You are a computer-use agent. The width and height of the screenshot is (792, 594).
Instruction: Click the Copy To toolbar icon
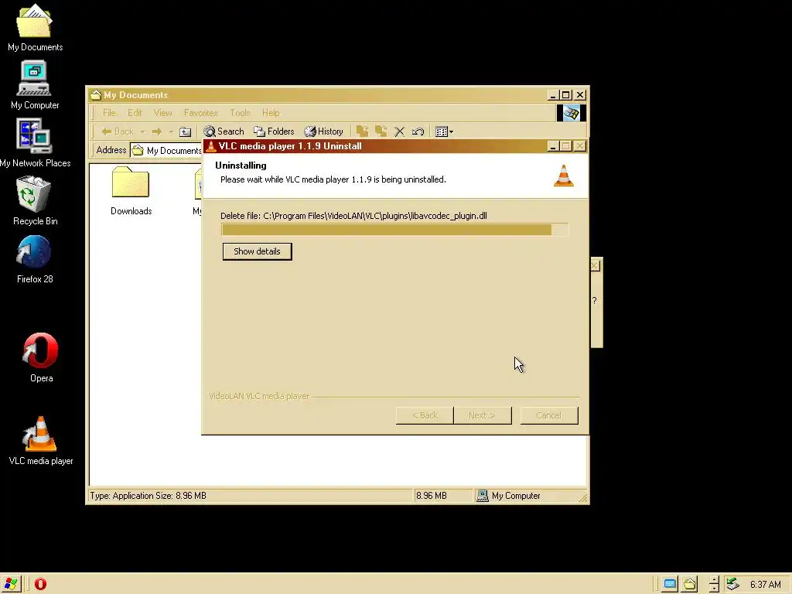coord(381,131)
